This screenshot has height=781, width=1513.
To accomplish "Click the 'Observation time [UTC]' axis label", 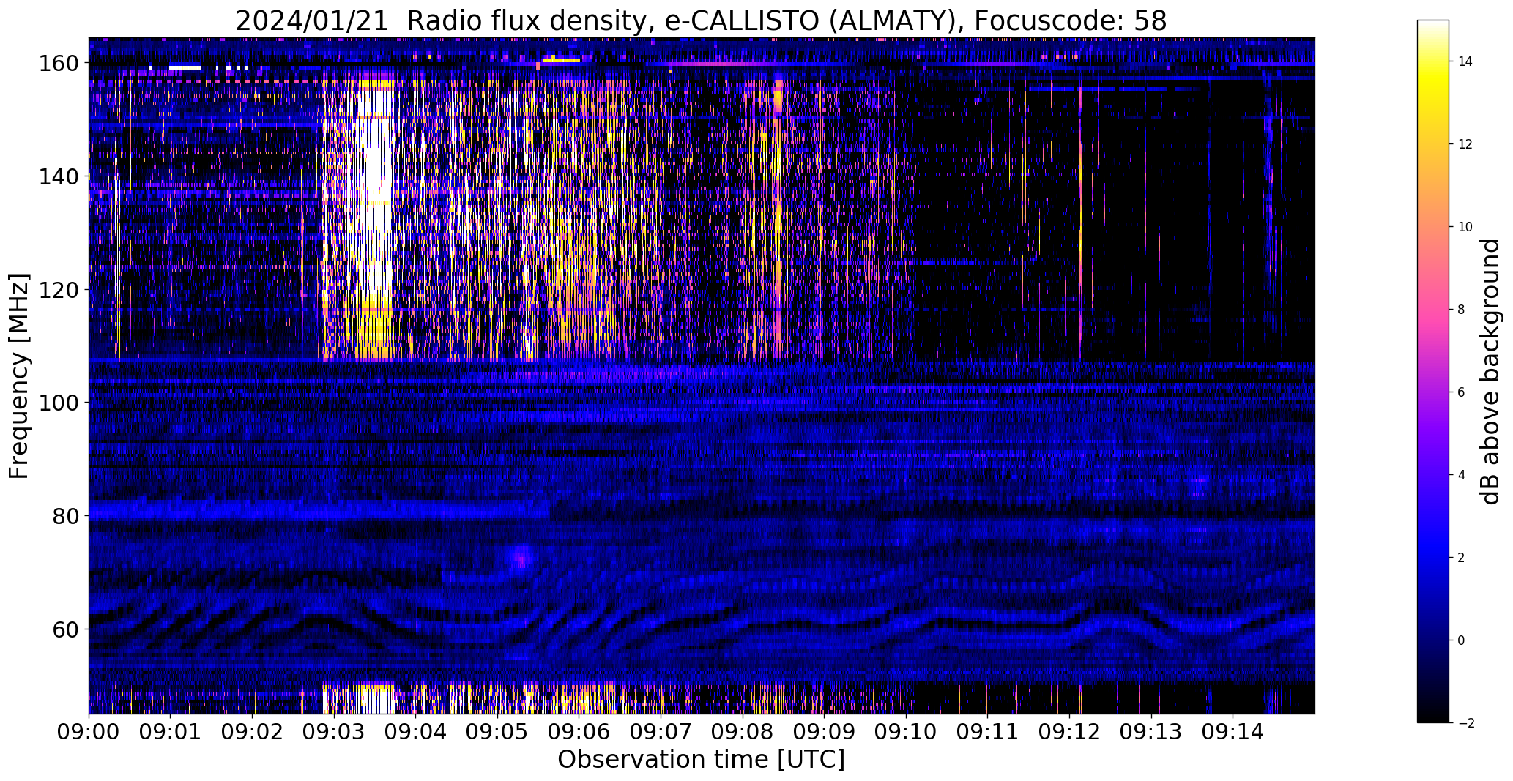I will 701,759.
